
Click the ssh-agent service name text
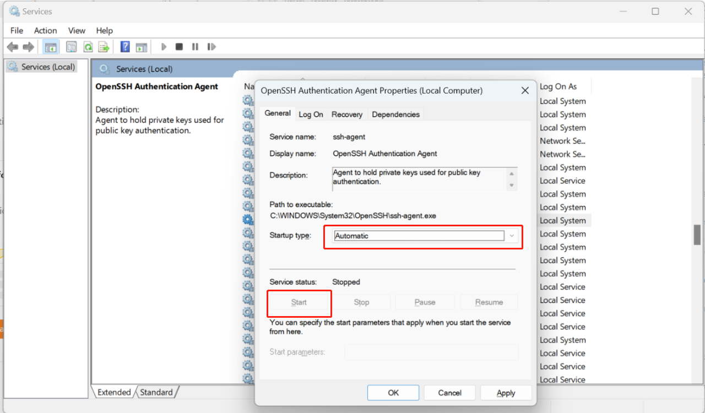[349, 137]
